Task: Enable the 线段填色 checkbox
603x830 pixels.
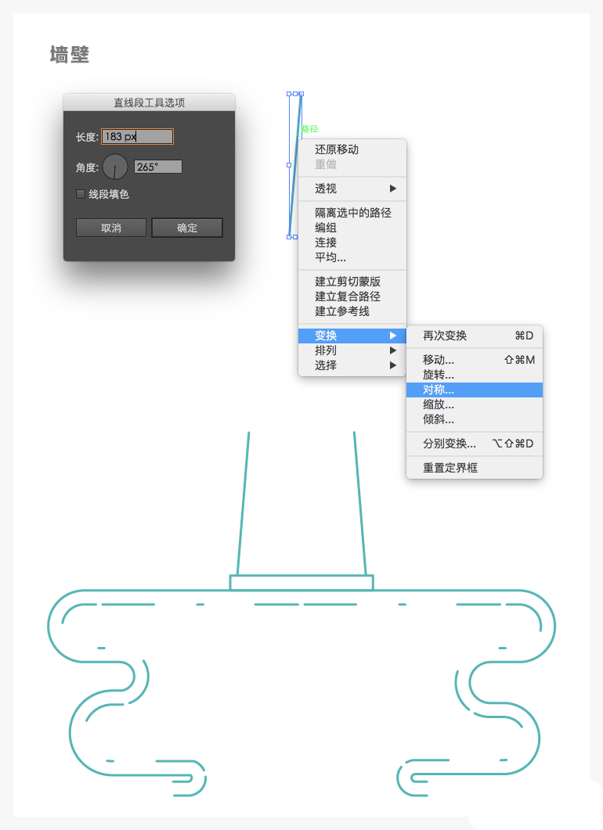Action: (x=81, y=194)
